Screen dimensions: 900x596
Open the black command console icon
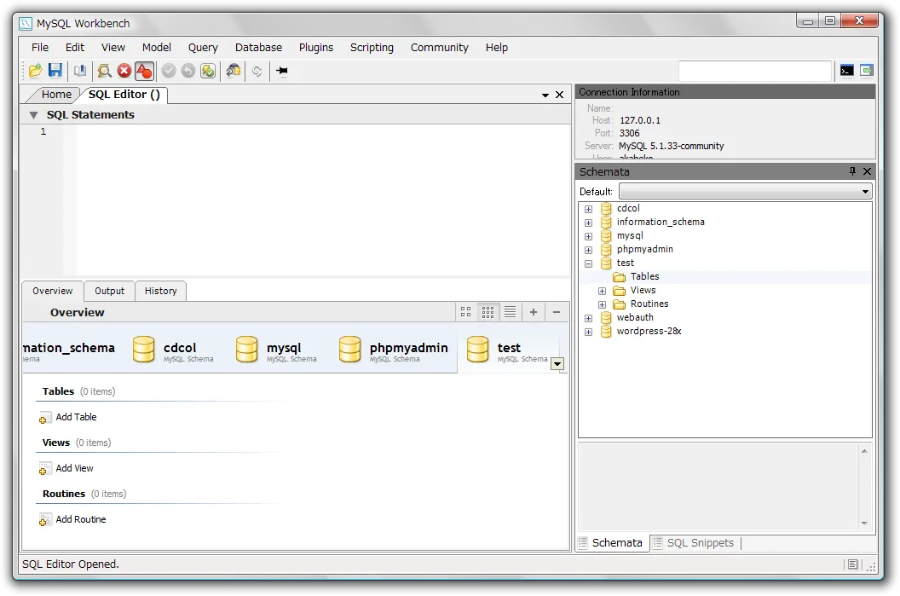coord(846,71)
